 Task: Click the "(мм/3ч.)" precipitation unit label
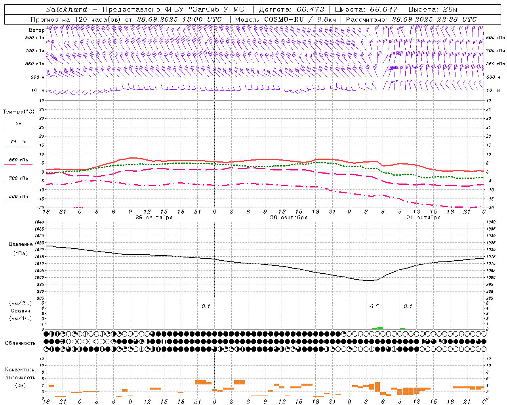click(20, 303)
